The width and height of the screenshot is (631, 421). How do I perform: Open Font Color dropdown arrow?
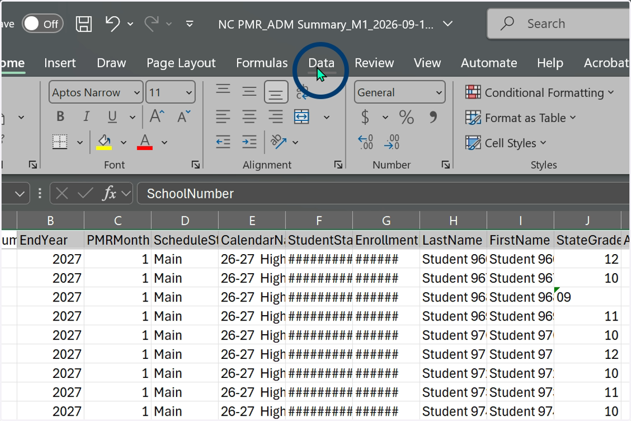tap(165, 142)
